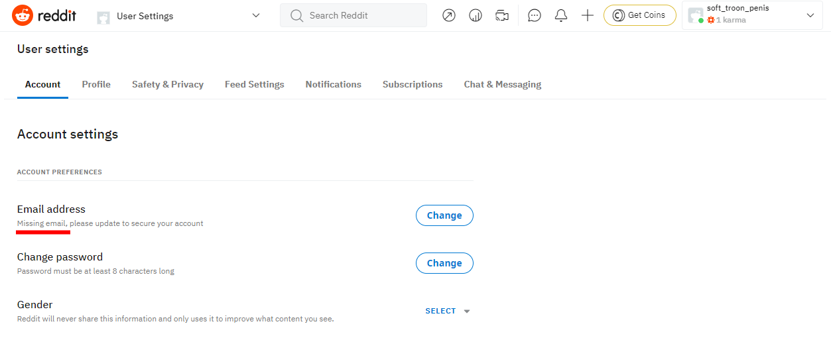Click Change for Email address

tap(444, 215)
